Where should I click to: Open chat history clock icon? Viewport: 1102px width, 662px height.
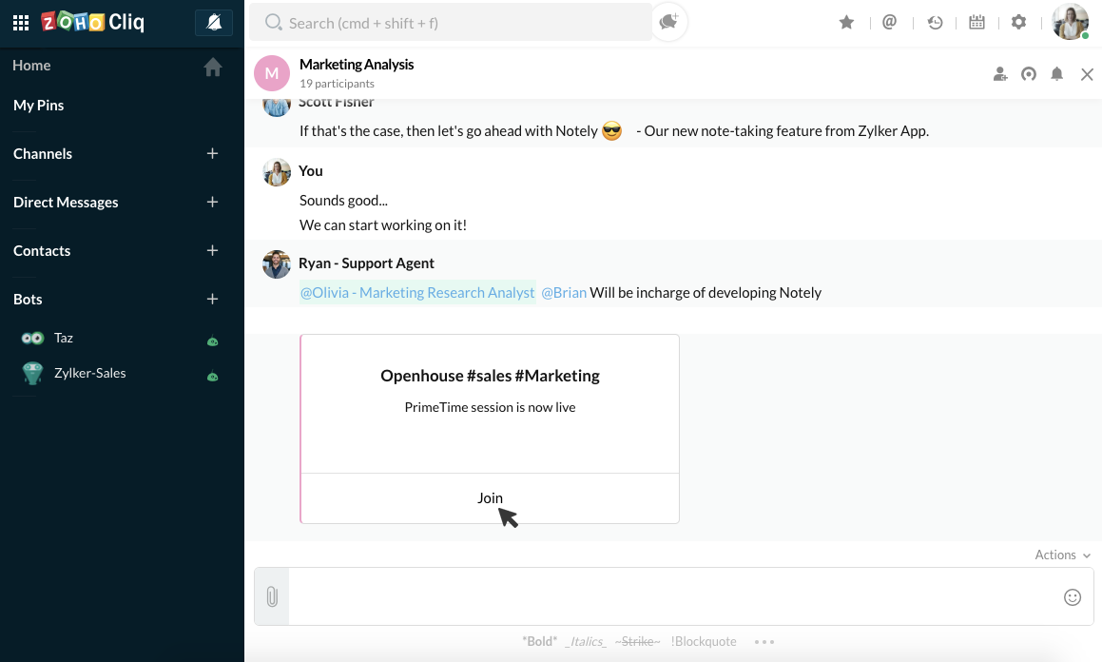[x=935, y=23]
